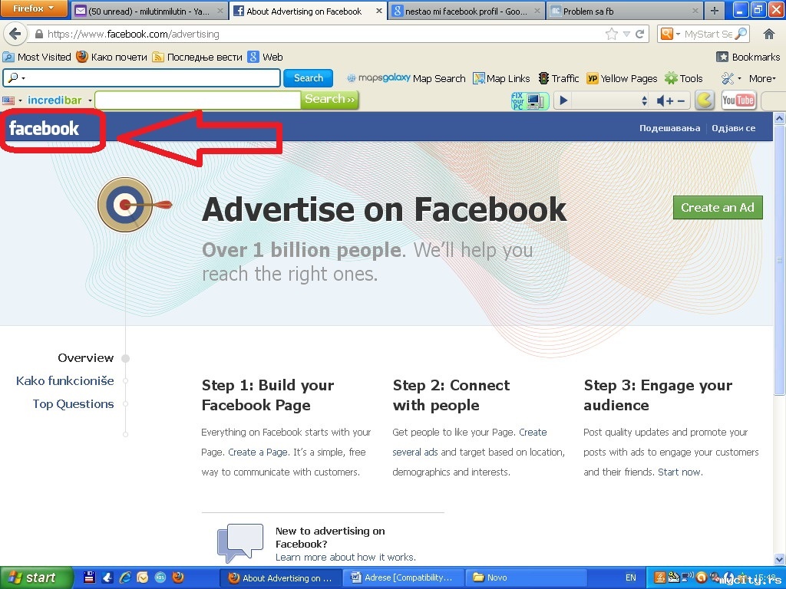Open the Как почети Firefox bookmark

[x=112, y=57]
